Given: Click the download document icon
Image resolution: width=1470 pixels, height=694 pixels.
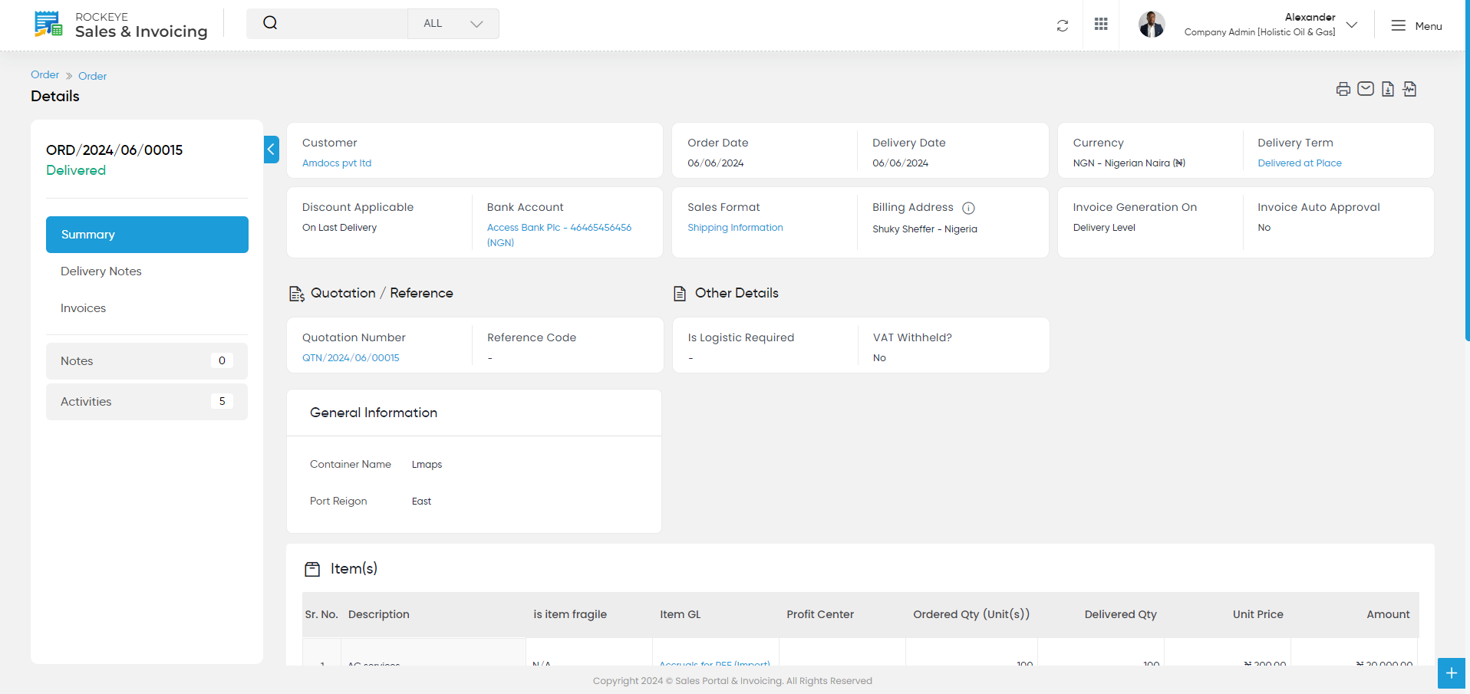Looking at the screenshot, I should click(x=1388, y=89).
